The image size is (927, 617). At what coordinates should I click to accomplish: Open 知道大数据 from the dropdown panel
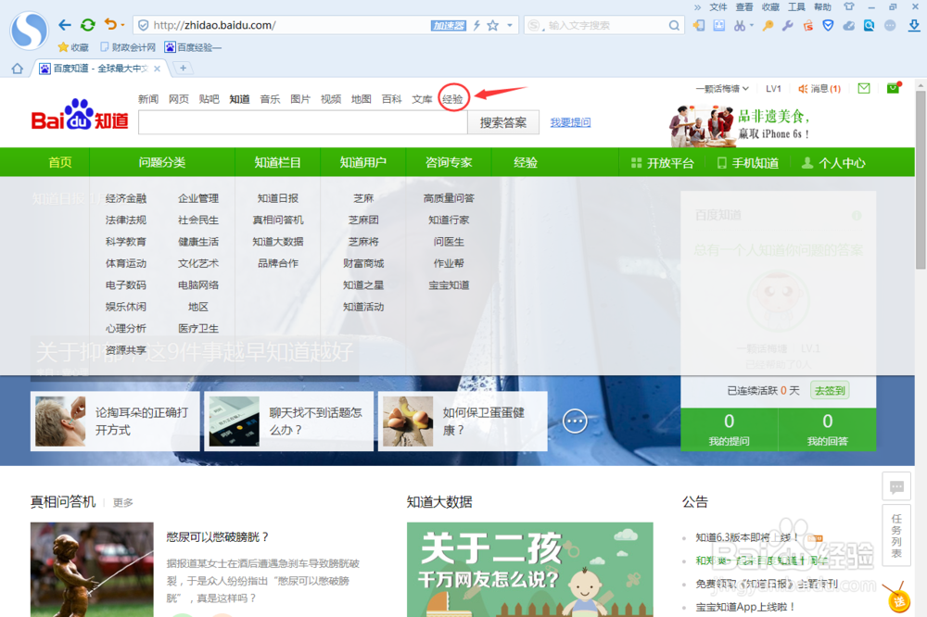pos(278,241)
